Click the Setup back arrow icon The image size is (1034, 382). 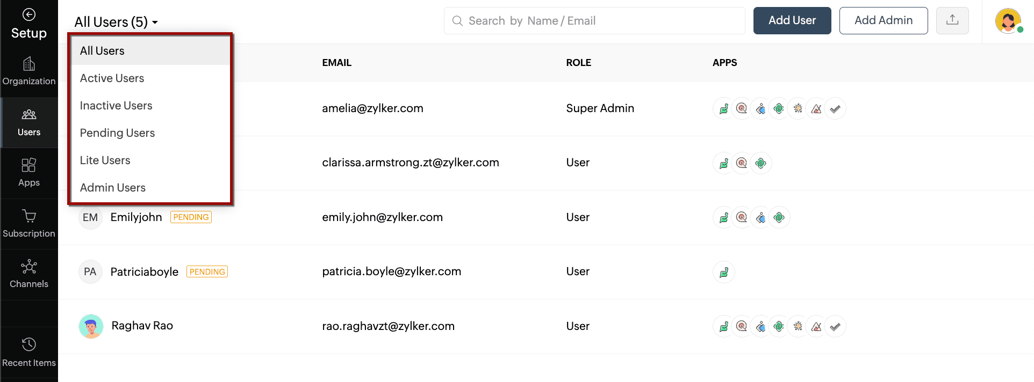[29, 14]
